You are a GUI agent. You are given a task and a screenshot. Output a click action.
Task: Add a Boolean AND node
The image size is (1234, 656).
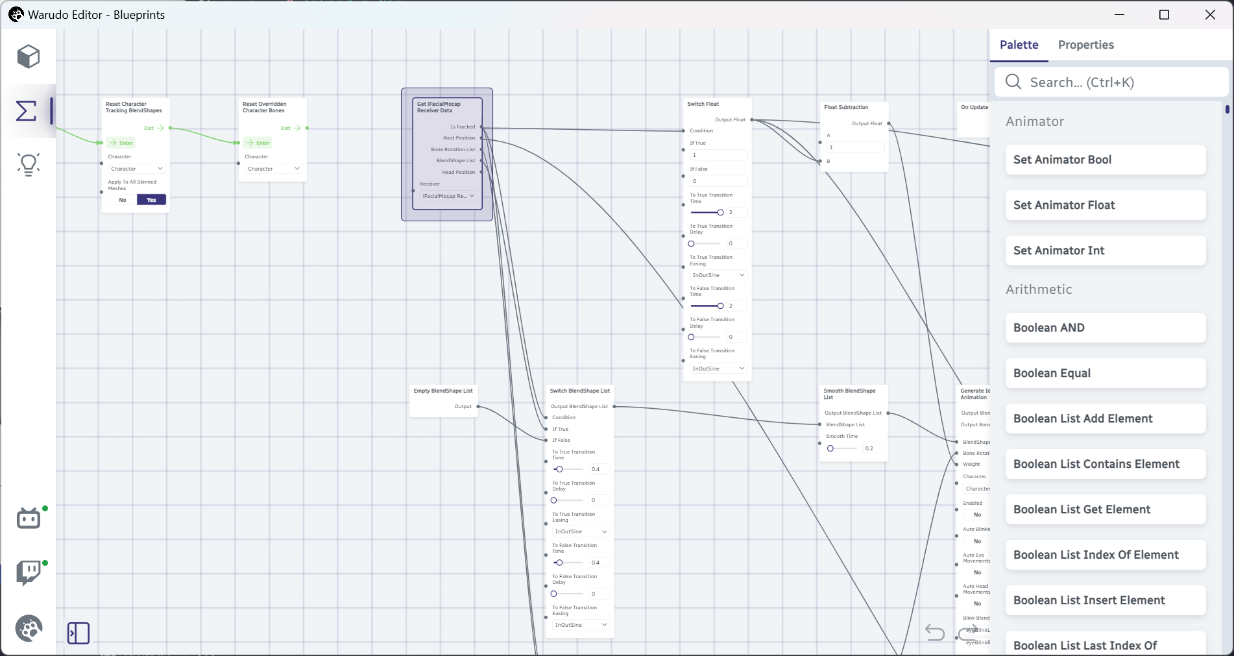click(1106, 328)
